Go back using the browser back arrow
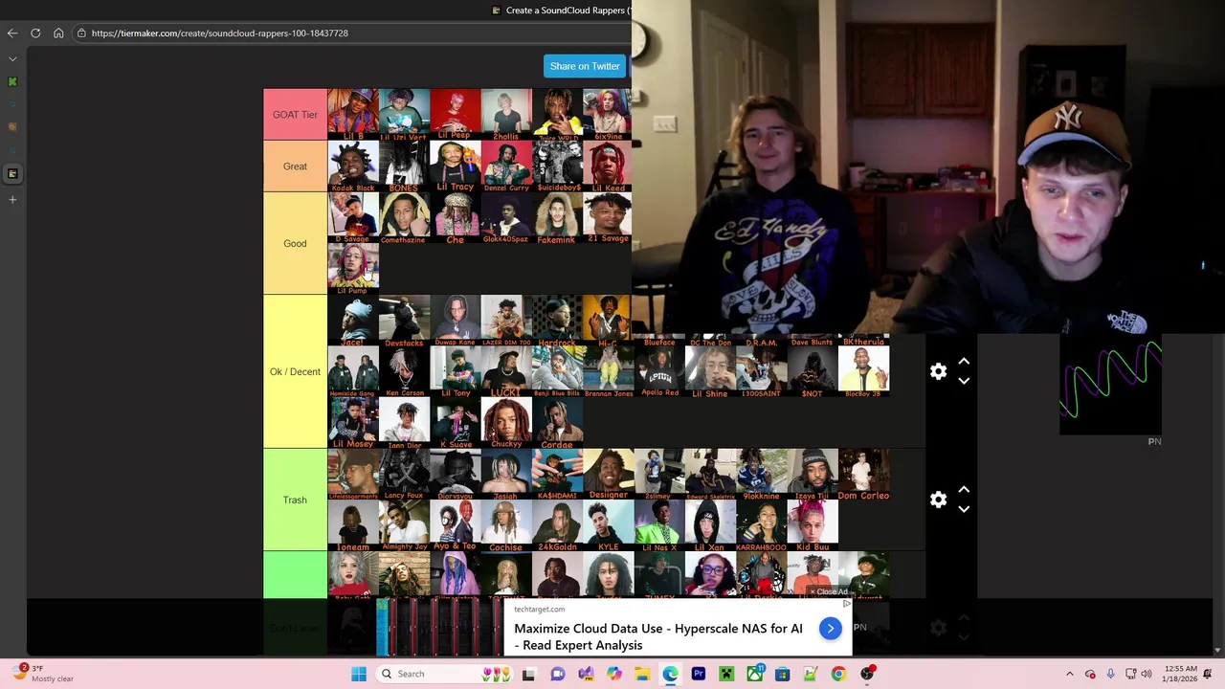Viewport: 1225px width, 689px height. click(x=12, y=33)
